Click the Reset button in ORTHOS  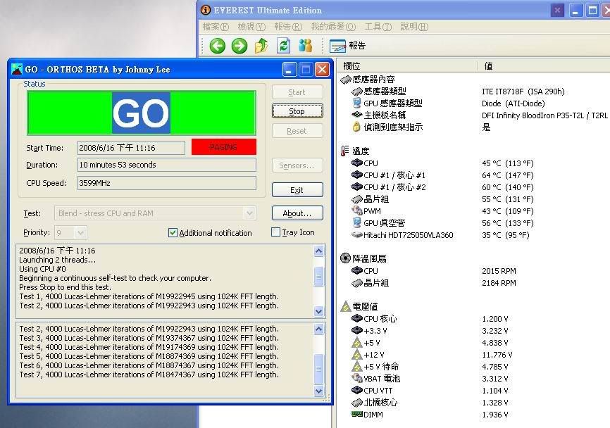[x=297, y=131]
